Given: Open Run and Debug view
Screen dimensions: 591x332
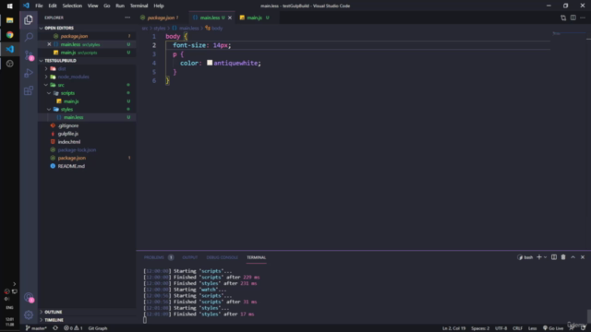Looking at the screenshot, I should [29, 73].
